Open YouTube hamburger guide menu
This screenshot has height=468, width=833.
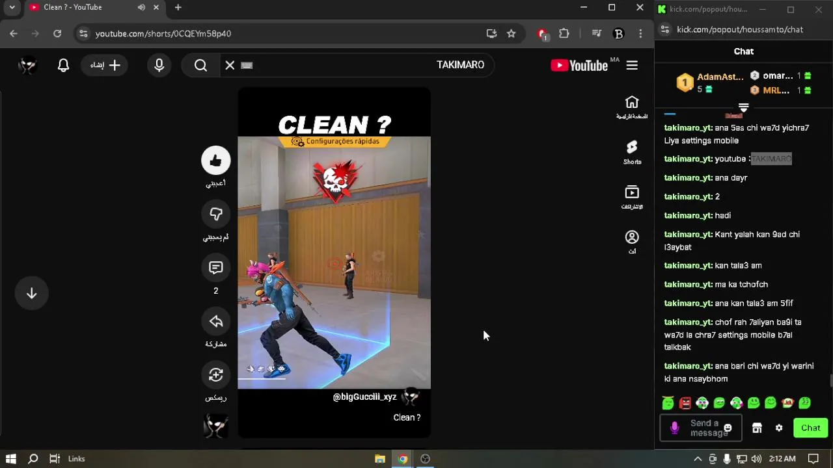632,65
